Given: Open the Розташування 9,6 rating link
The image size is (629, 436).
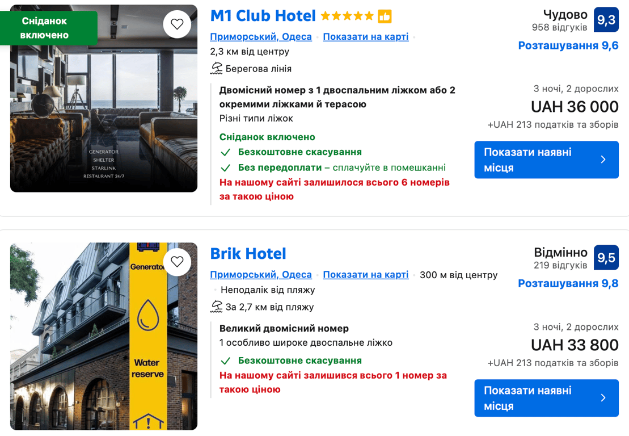Looking at the screenshot, I should click(x=568, y=45).
